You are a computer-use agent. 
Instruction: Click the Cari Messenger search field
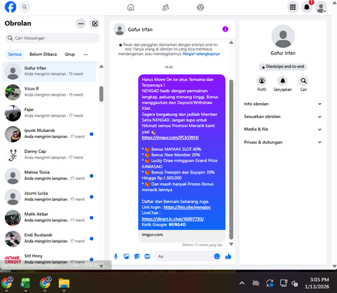pos(52,38)
